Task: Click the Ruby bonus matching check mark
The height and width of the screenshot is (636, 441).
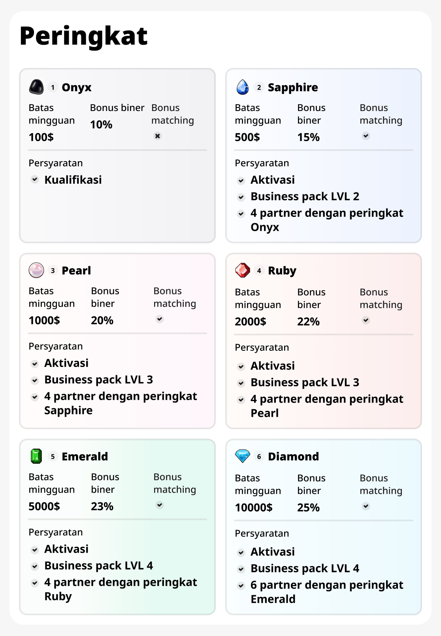Action: pos(366,320)
